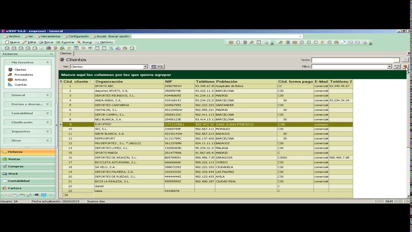This screenshot has height=232, width=412.
Task: Open the module strip overflow arrow
Action: tap(51, 195)
